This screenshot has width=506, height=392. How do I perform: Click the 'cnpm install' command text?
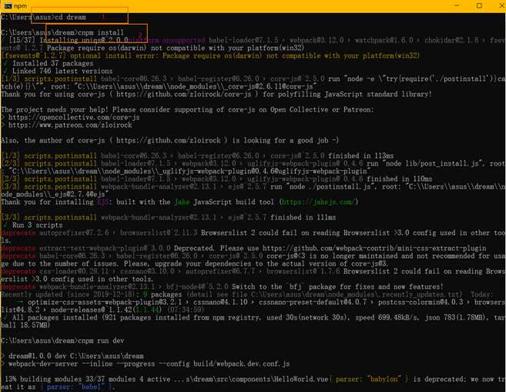[101, 32]
